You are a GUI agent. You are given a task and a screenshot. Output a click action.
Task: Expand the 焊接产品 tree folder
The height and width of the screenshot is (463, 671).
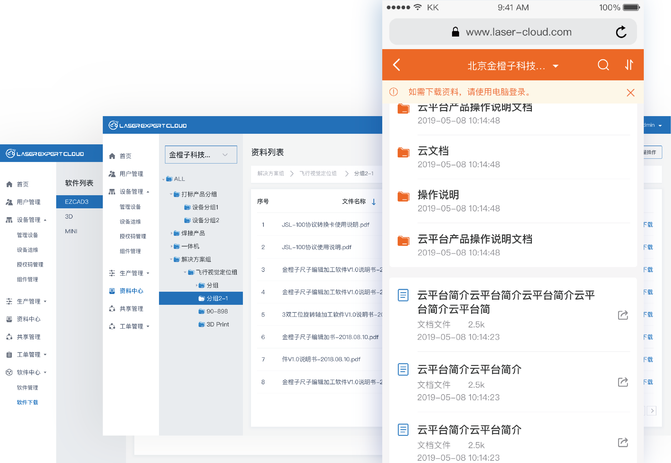coord(171,233)
